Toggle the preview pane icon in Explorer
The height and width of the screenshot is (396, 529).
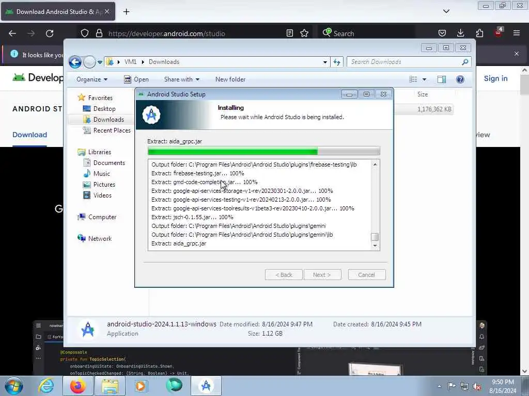point(442,79)
